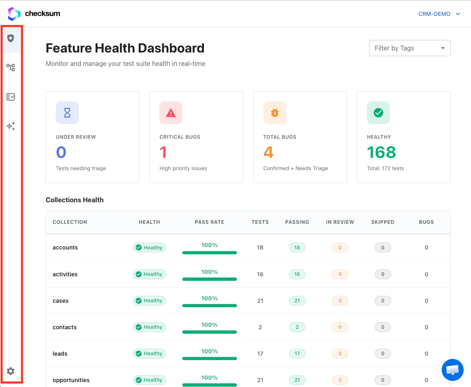Image resolution: width=471 pixels, height=387 pixels.
Task: Click the passing count 18 for accounts
Action: click(x=297, y=247)
